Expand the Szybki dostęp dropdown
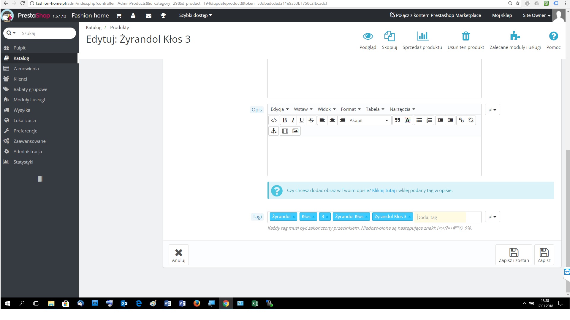570x320 pixels. click(x=195, y=15)
